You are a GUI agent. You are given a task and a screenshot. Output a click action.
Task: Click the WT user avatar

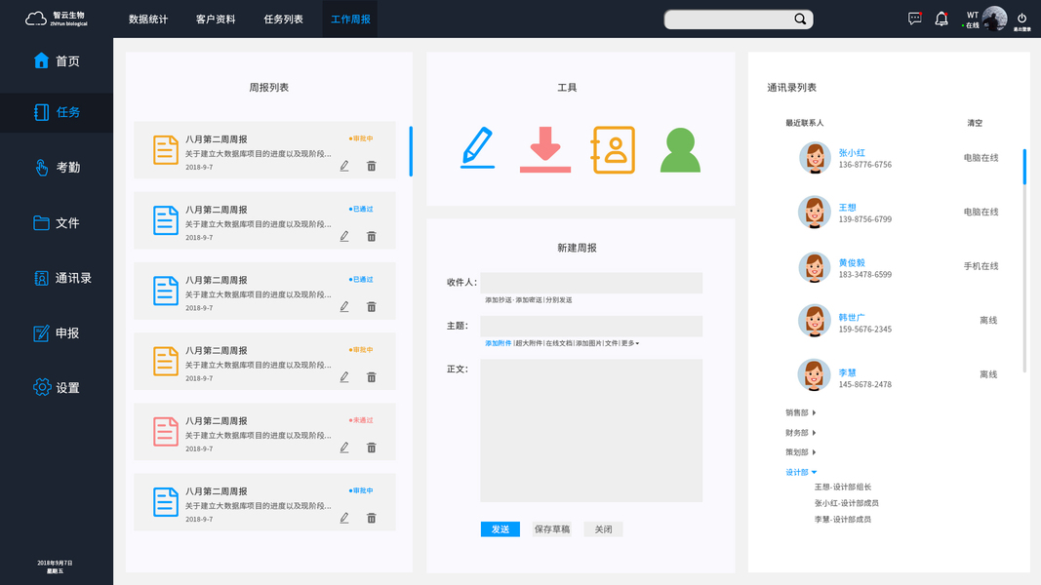tap(994, 19)
